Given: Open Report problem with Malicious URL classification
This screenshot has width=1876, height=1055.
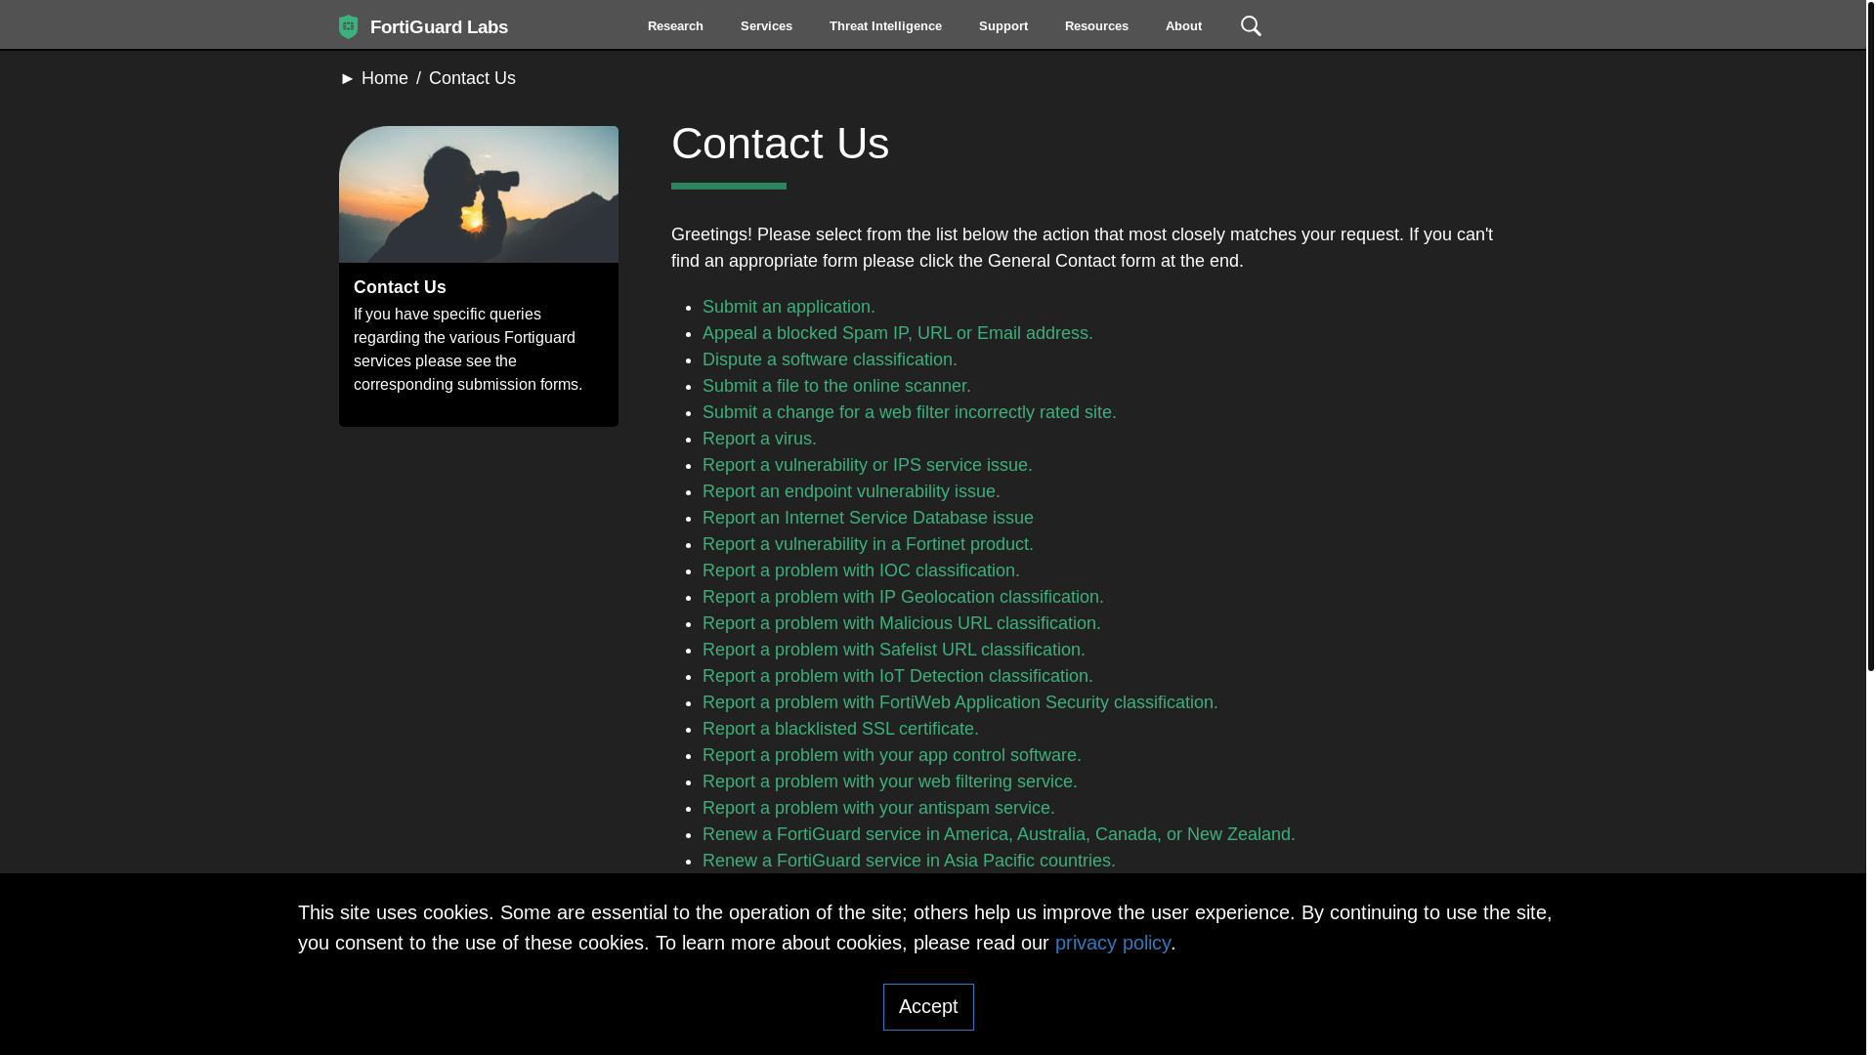Looking at the screenshot, I should coord(901,623).
